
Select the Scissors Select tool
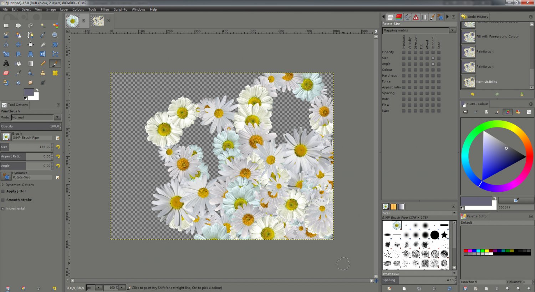tap(6, 35)
